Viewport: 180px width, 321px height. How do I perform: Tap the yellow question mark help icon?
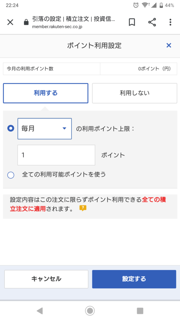[x=83, y=208]
